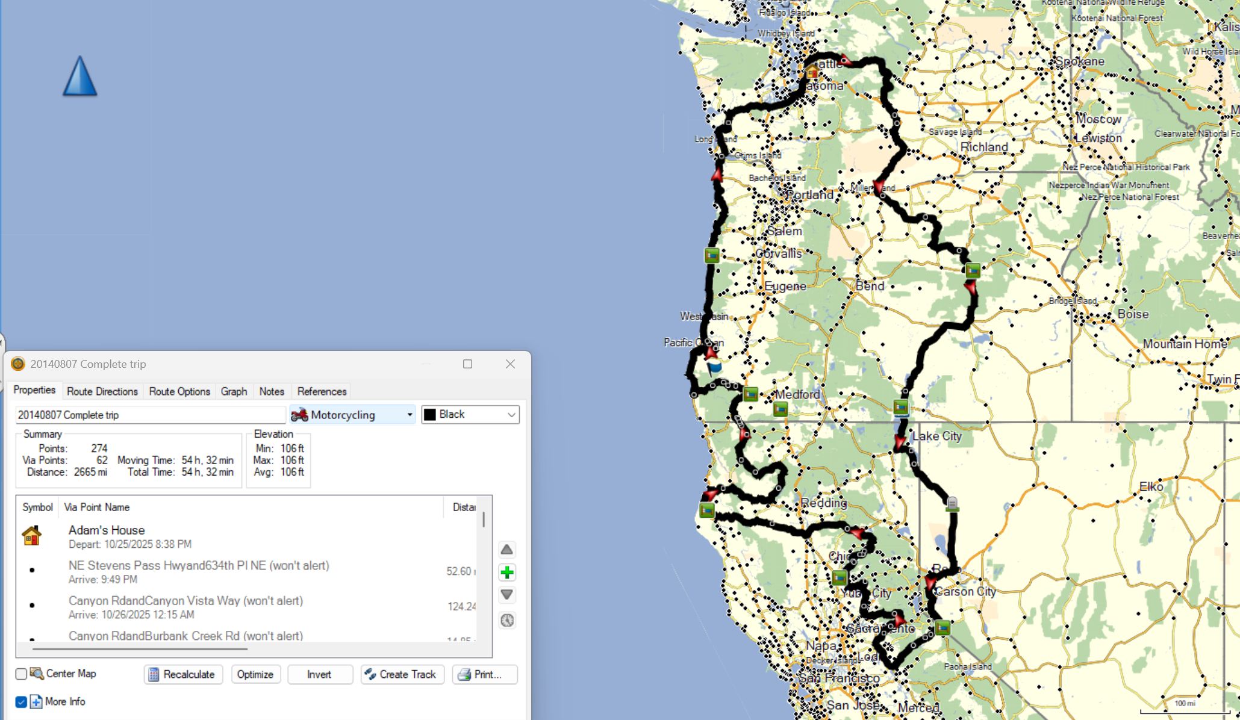Viewport: 1240px width, 720px height.
Task: Click the clock icon to edit departure time
Action: (507, 620)
